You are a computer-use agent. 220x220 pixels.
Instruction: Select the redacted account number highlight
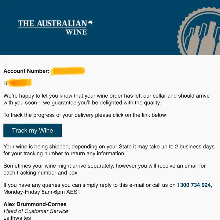pos(68,71)
